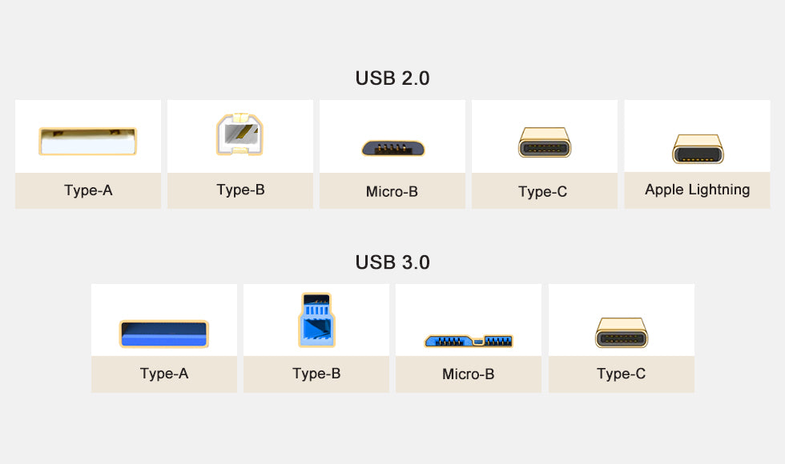The height and width of the screenshot is (464, 785).
Task: Click the Type-B label under USB 2.0
Action: (x=240, y=190)
